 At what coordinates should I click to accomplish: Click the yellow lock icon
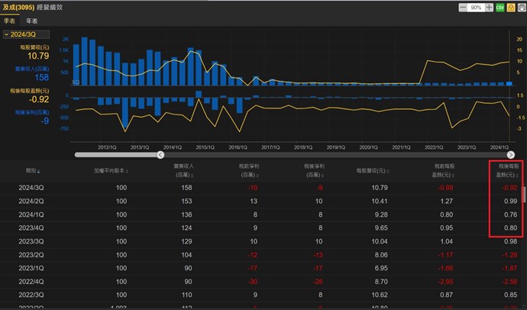[509, 7]
